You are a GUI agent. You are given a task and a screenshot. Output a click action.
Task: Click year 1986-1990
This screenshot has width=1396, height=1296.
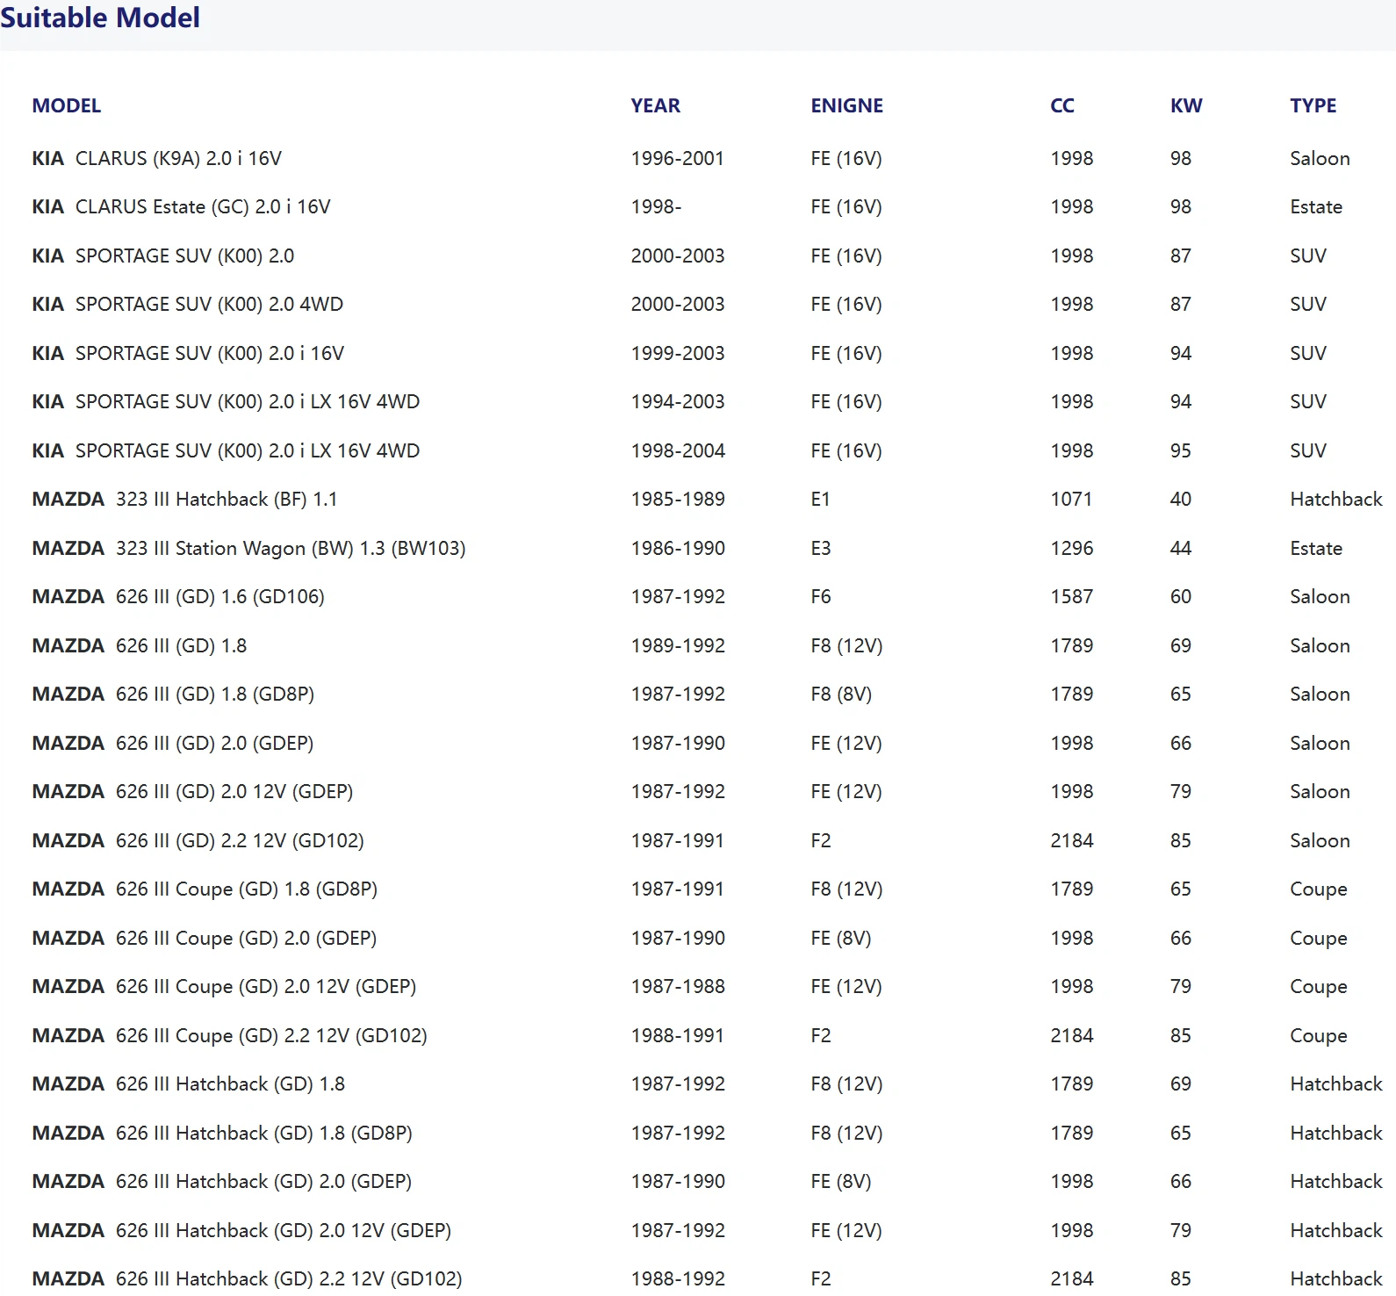(x=678, y=548)
